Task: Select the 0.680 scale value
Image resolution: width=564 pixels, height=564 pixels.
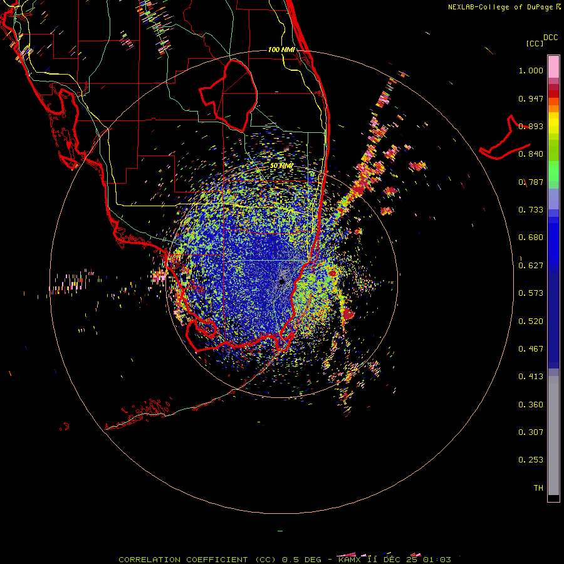Action: click(x=531, y=238)
